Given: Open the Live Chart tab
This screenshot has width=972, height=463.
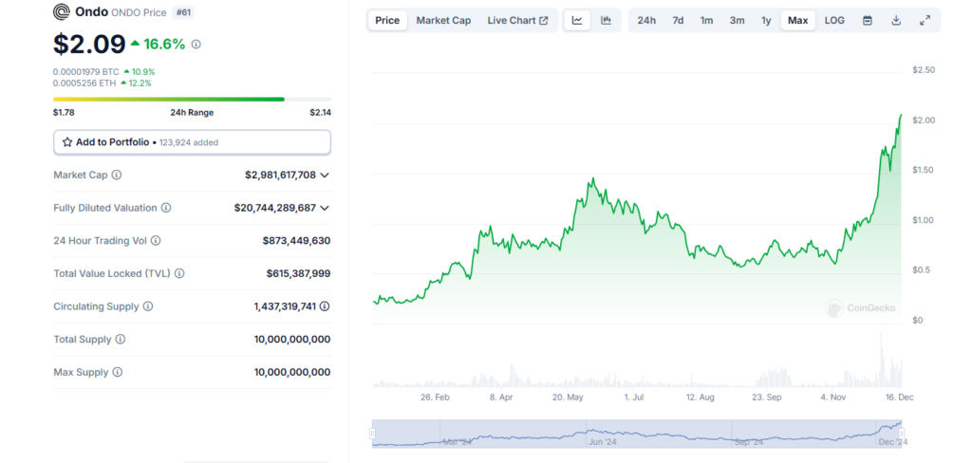Looking at the screenshot, I should pos(517,21).
